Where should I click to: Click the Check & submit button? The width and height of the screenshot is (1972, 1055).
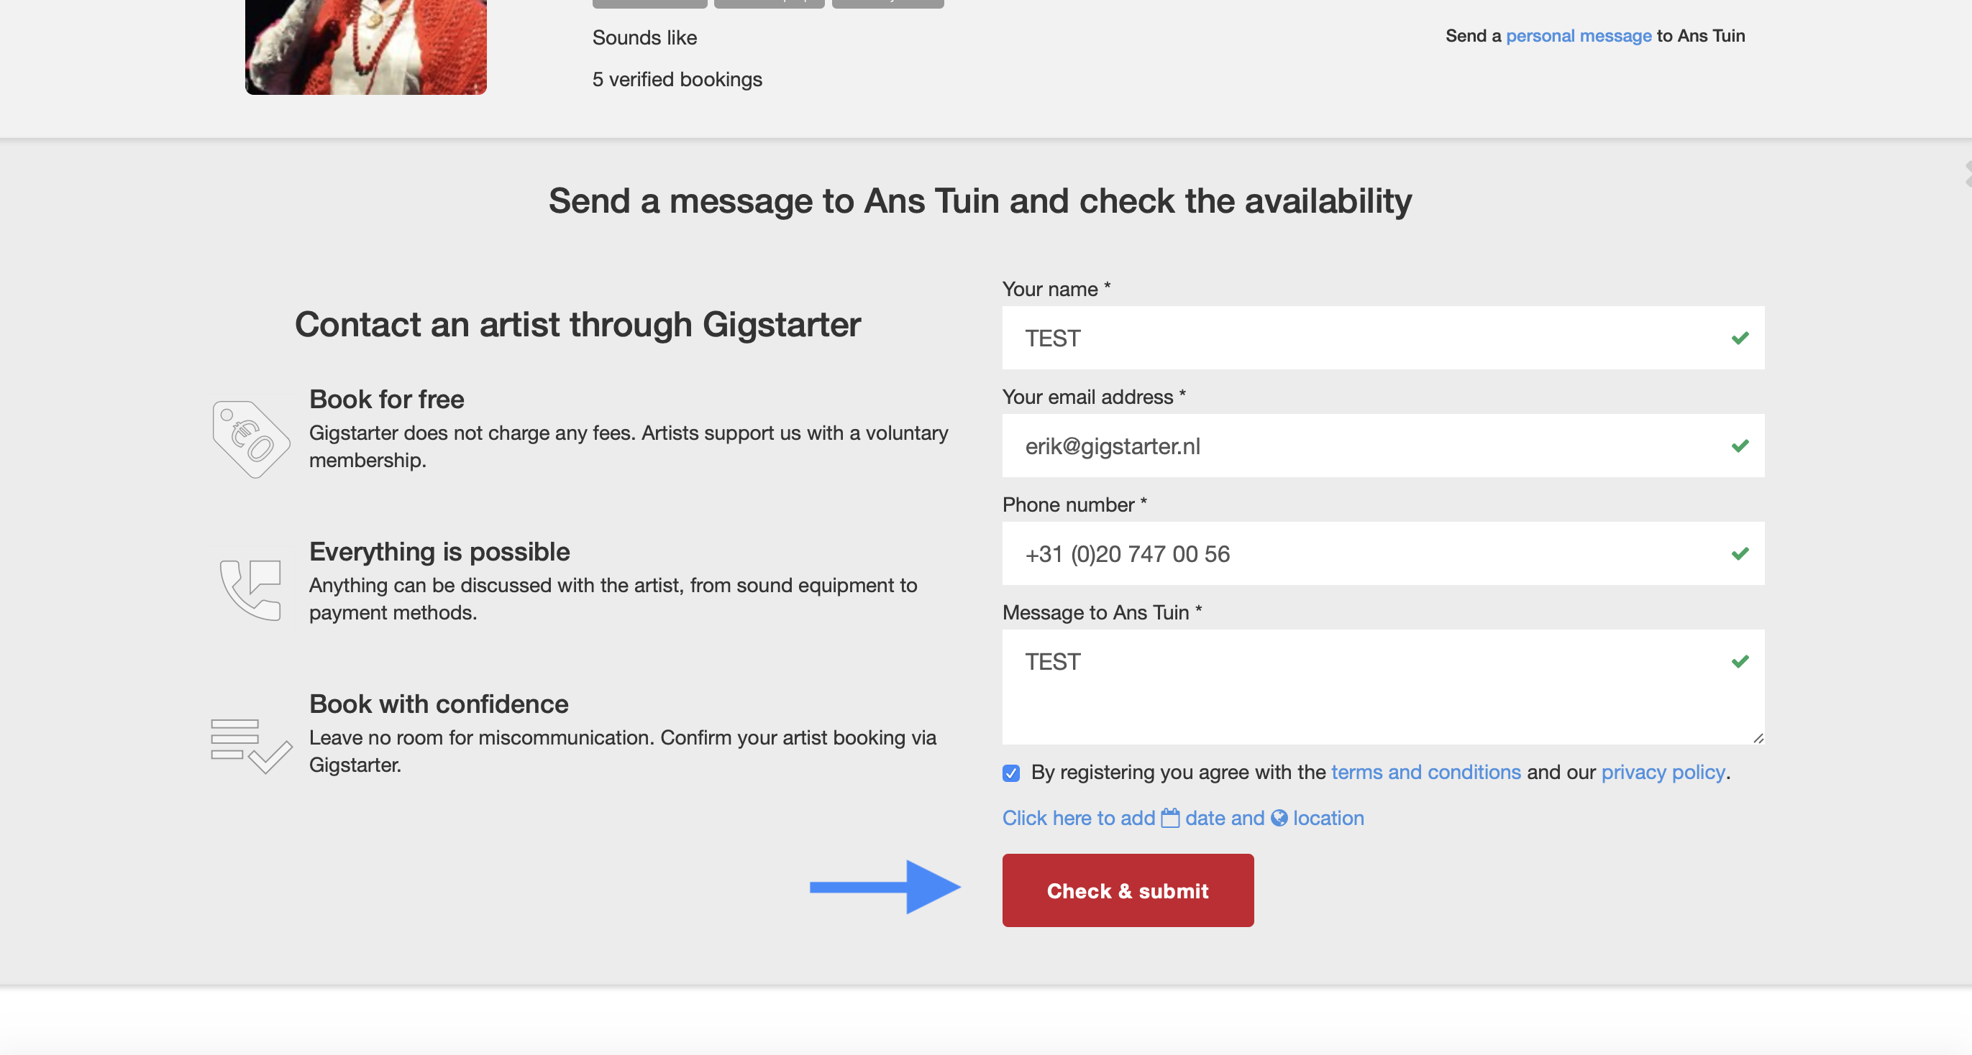1128,890
